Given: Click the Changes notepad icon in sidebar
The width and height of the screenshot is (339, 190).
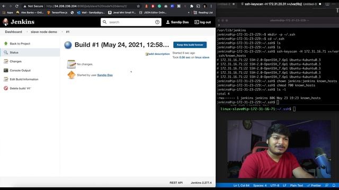Looking at the screenshot, I should [x=6, y=61].
